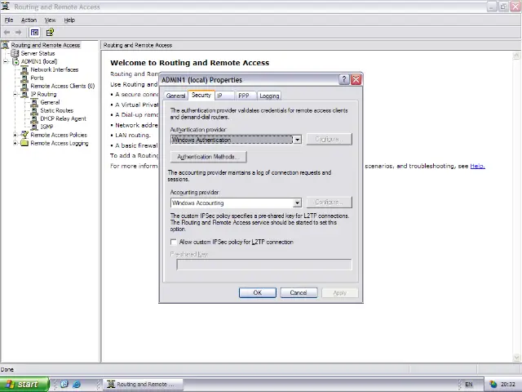The image size is (522, 392).
Task: Open the Authentication provider dropdown
Action: pyautogui.click(x=297, y=140)
